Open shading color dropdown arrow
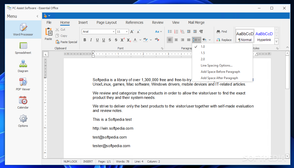The image size is (294, 168). [210, 40]
